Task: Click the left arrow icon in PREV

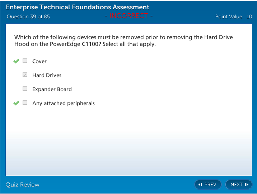Action: [200, 185]
